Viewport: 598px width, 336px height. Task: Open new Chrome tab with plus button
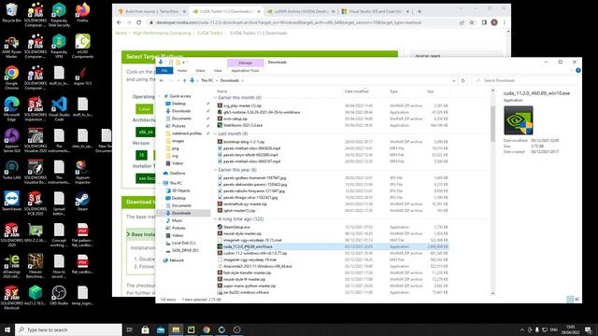pyautogui.click(x=420, y=11)
